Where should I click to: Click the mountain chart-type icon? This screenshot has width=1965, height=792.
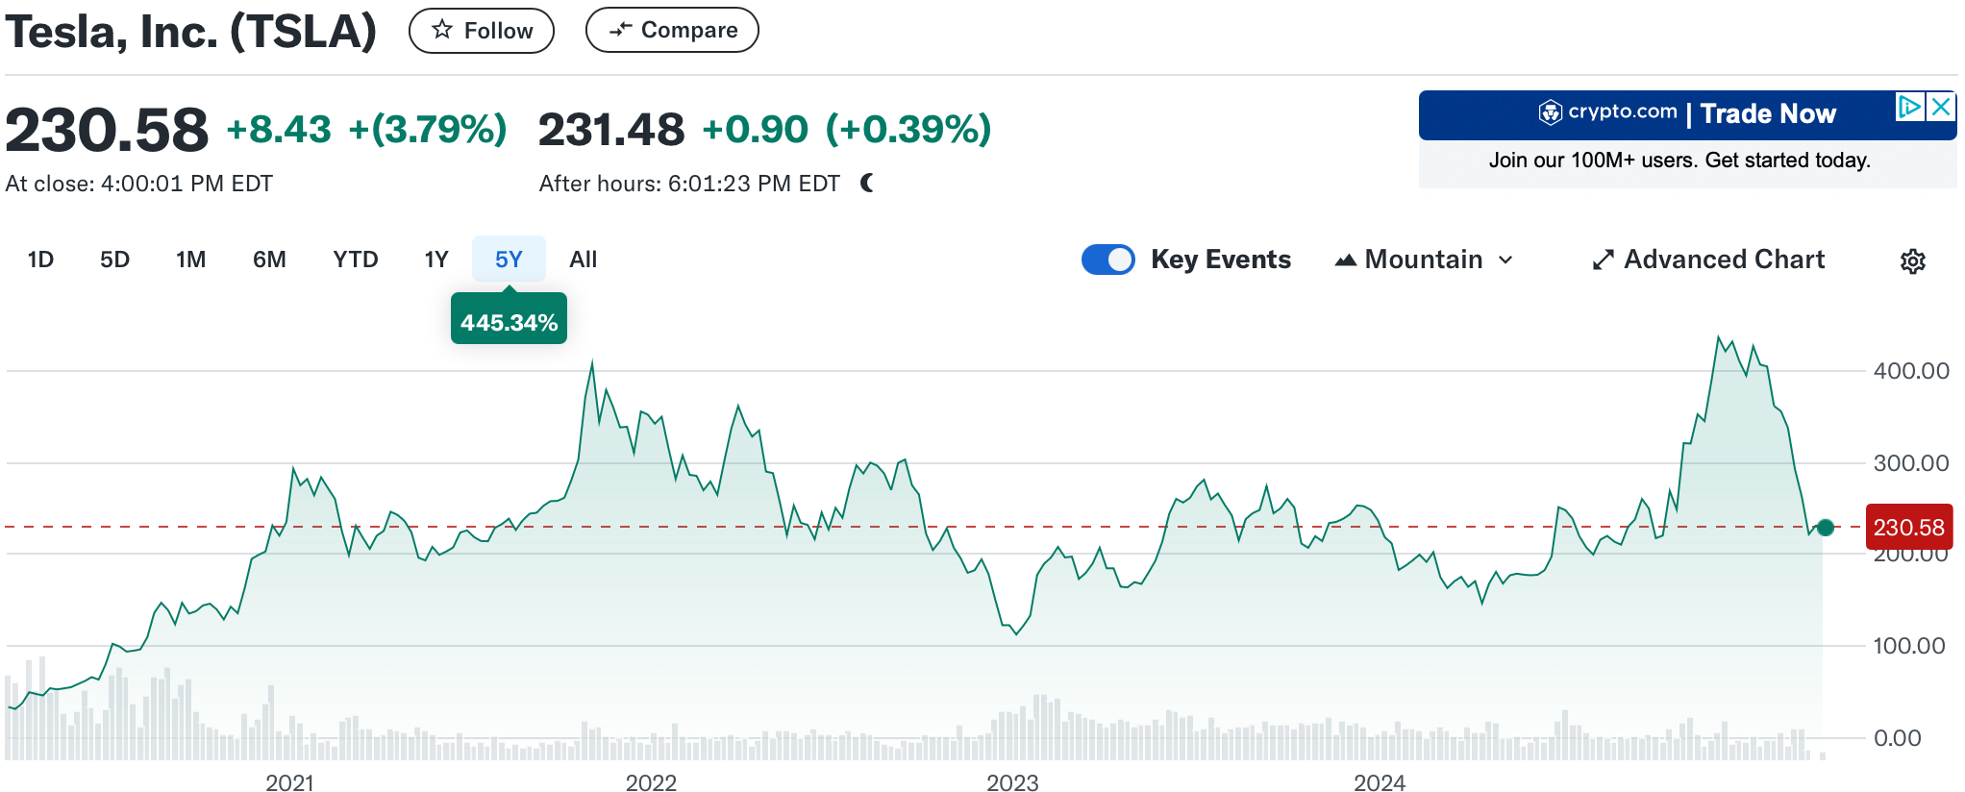[x=1345, y=260]
